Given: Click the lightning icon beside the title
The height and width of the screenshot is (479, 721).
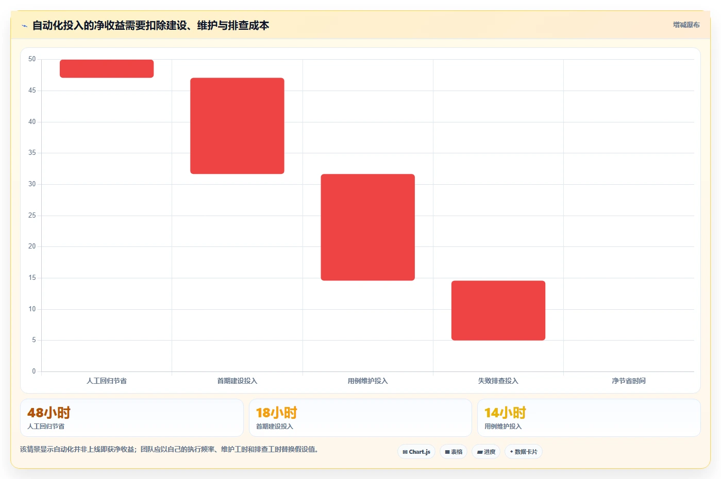Looking at the screenshot, I should click(x=24, y=26).
